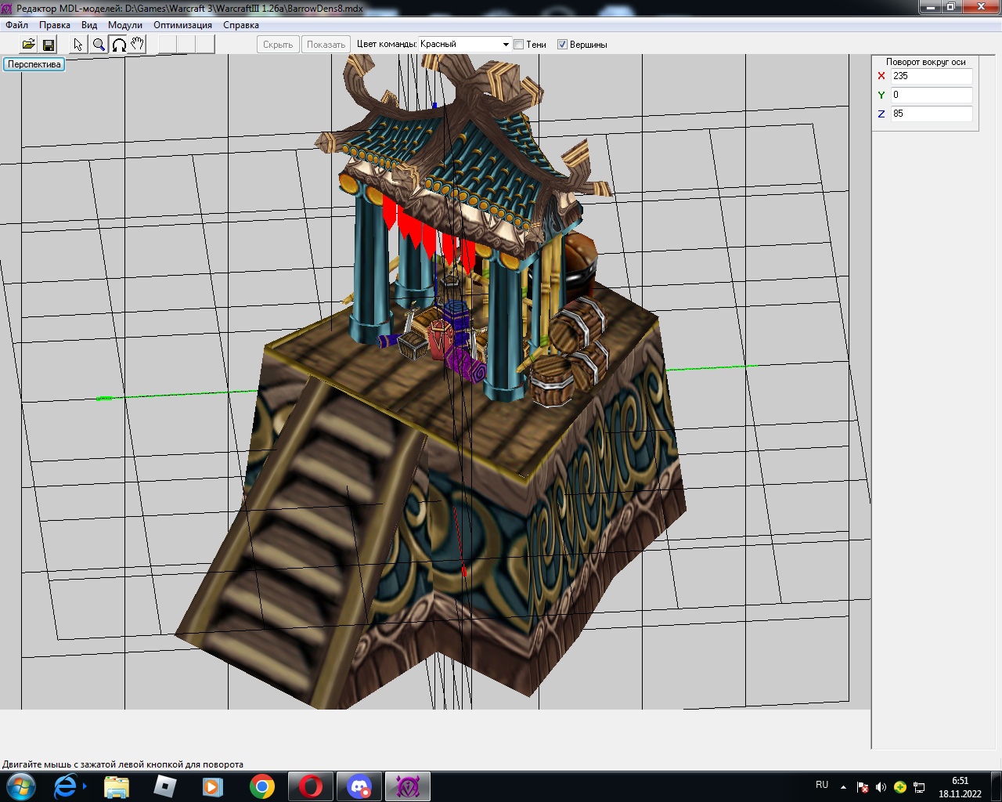This screenshot has height=802, width=1002.
Task: Click the Показать button
Action: coord(326,45)
